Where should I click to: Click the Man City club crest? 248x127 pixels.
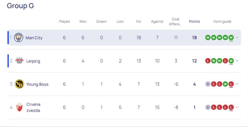(x=18, y=38)
